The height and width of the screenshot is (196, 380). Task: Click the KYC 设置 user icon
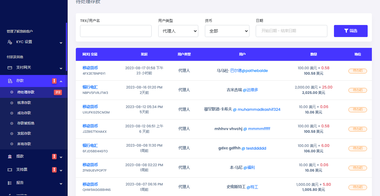tap(10, 42)
